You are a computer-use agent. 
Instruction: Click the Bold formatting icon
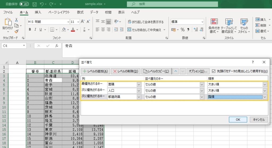[30, 29]
